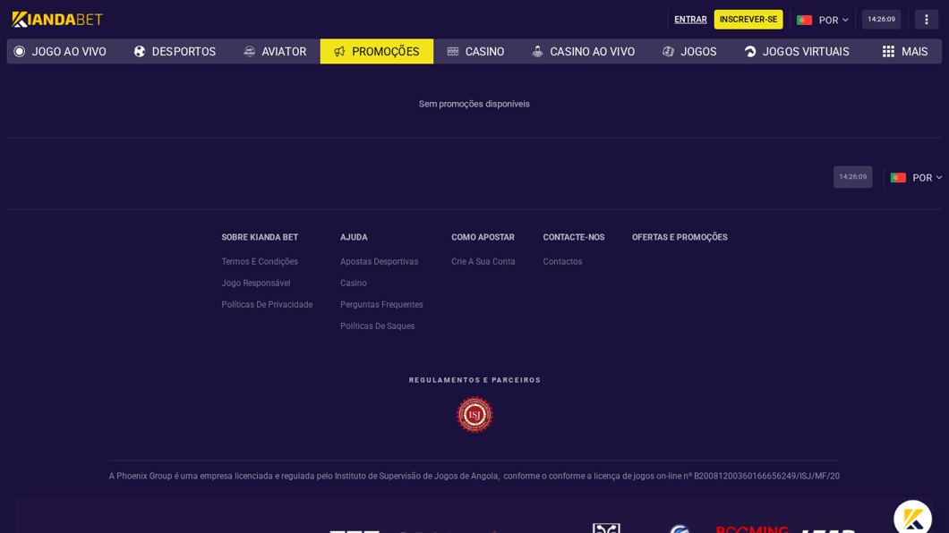The height and width of the screenshot is (533, 949).
Task: Open the Aviator tab
Action: pyautogui.click(x=275, y=51)
